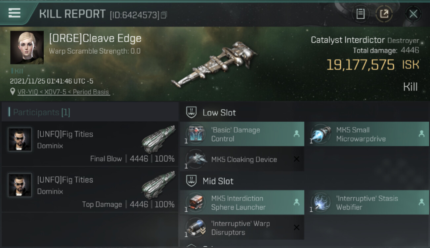Click the Dominix ship icon in Final Blow row

(x=158, y=139)
